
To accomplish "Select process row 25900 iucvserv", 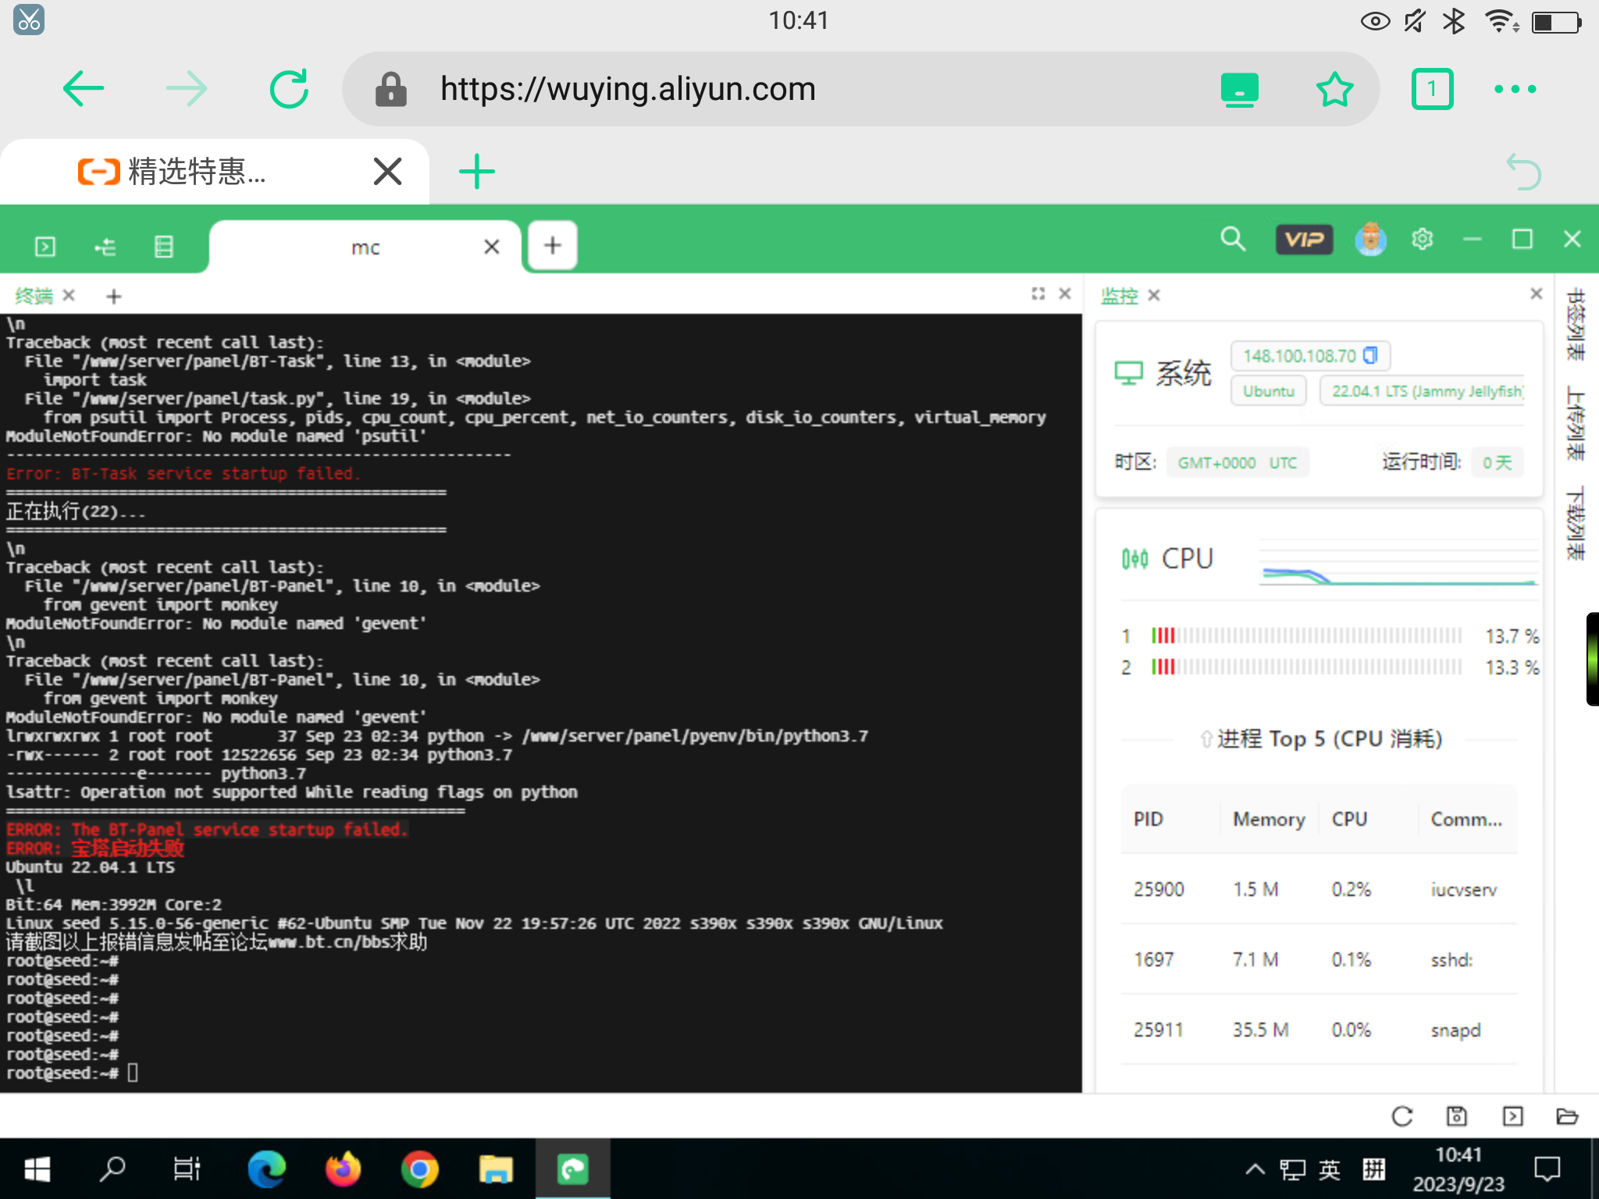I will click(x=1319, y=889).
